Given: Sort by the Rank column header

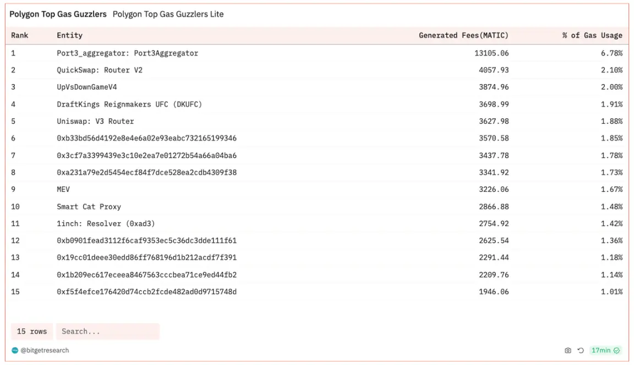Looking at the screenshot, I should (20, 35).
